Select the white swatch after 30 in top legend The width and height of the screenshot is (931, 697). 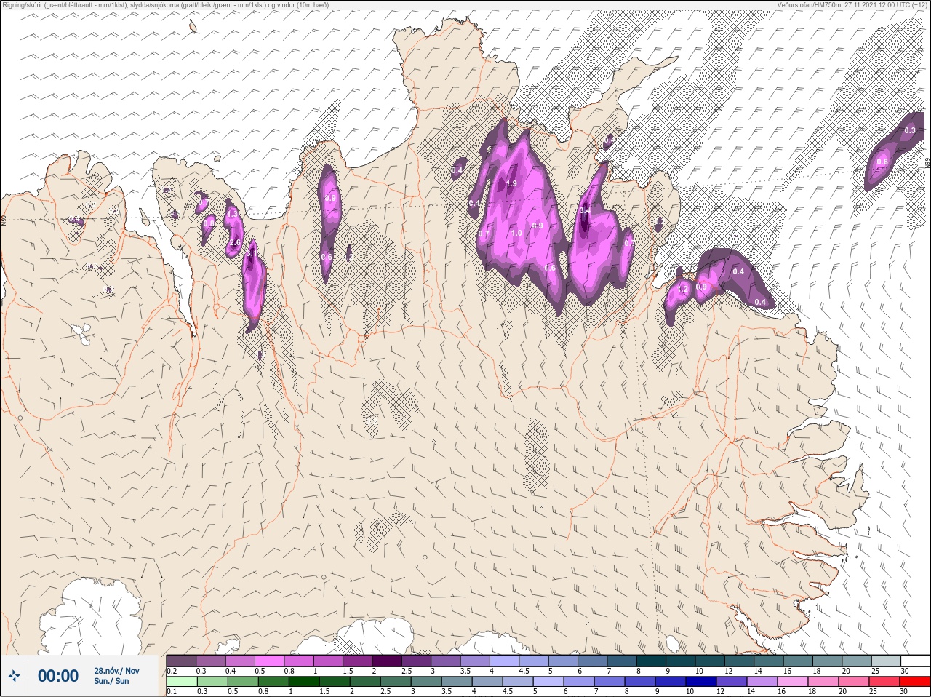pos(916,661)
